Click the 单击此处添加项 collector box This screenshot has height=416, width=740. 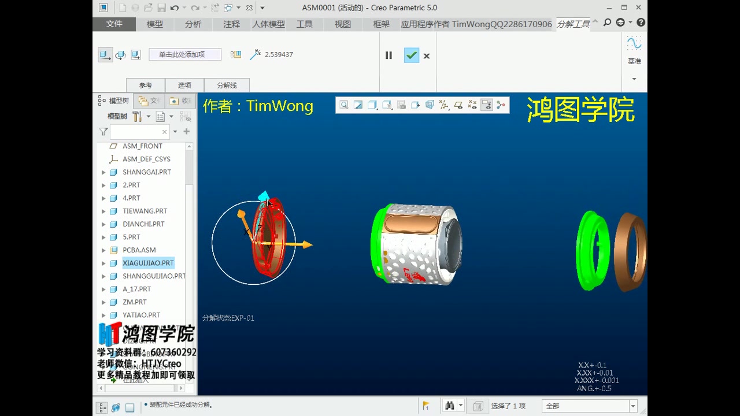[x=185, y=54]
